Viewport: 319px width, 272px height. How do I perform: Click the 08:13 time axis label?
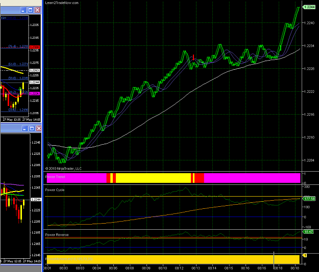[195, 268]
